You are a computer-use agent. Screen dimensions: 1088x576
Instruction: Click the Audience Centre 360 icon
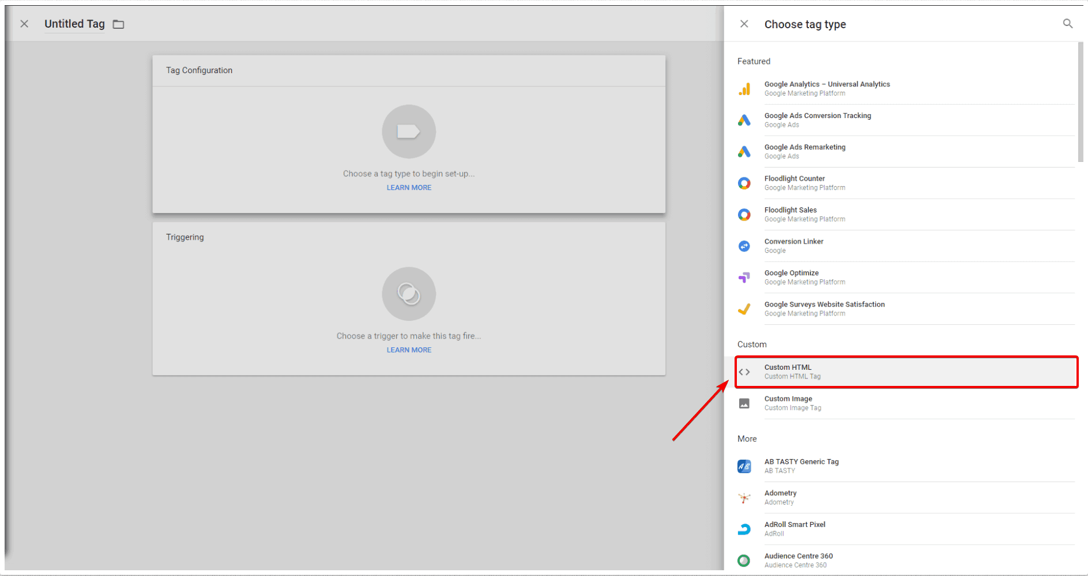click(744, 560)
